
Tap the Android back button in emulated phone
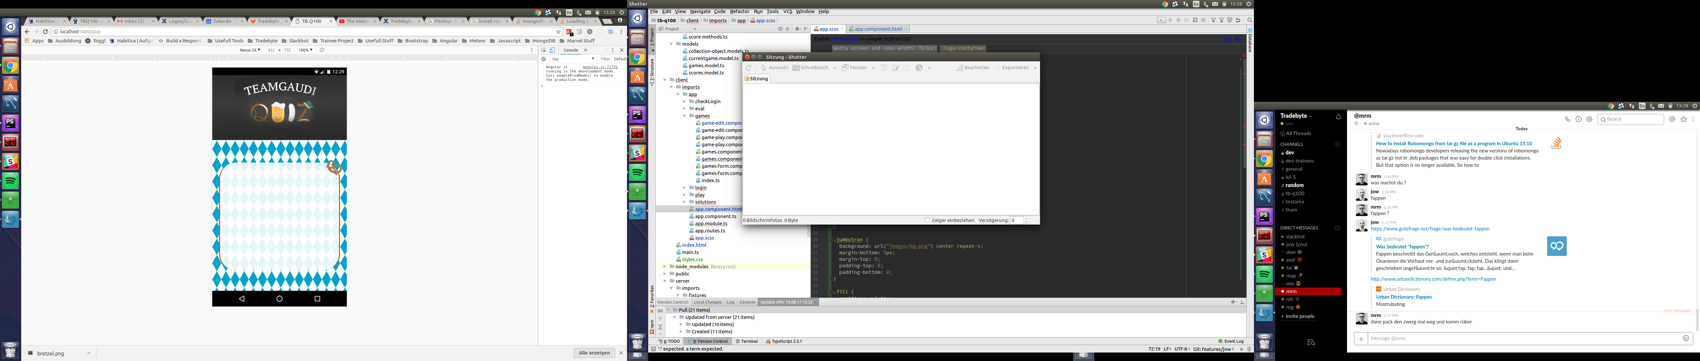[242, 299]
